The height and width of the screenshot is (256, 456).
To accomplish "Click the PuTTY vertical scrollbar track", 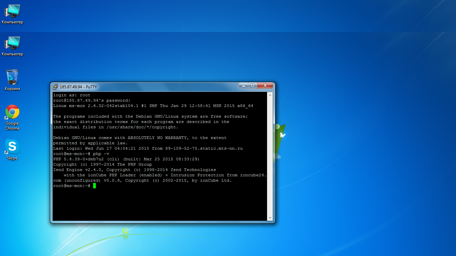I will click(270, 156).
